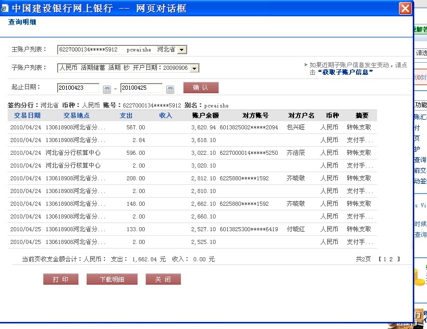Image resolution: width=427 pixels, height=329 pixels.
Task: Click the 对方账号 column header
Action: (255, 116)
